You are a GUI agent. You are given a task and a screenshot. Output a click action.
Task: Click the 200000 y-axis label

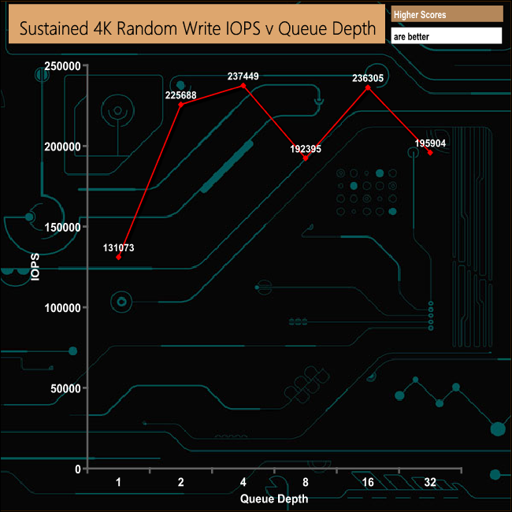coord(62,147)
